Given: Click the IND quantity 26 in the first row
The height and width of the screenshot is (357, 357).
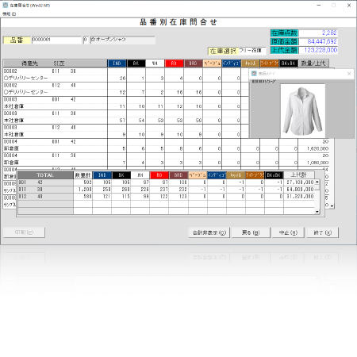Looking at the screenshot, I should (122, 79).
